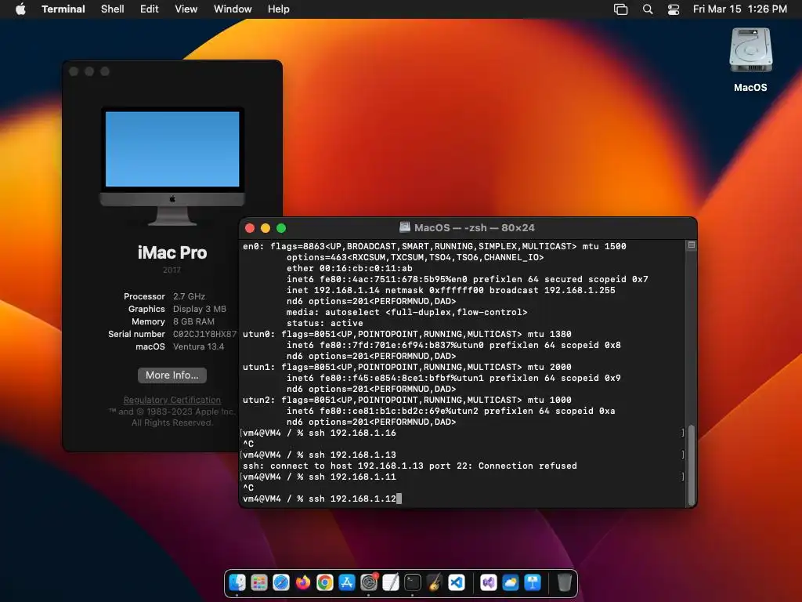Open the Regulatory Certification link
Image resolution: width=802 pixels, height=602 pixels.
tap(172, 400)
